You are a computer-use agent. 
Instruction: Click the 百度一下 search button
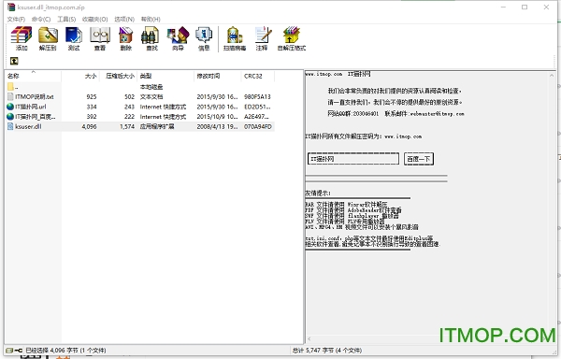(419, 159)
